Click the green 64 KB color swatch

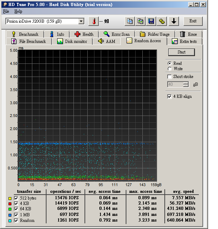tap(10, 209)
